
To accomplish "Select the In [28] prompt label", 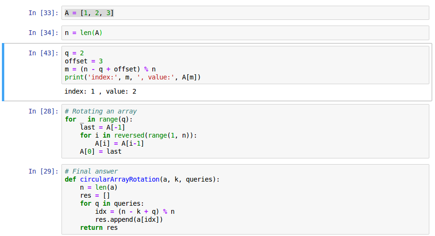I will 43,111.
